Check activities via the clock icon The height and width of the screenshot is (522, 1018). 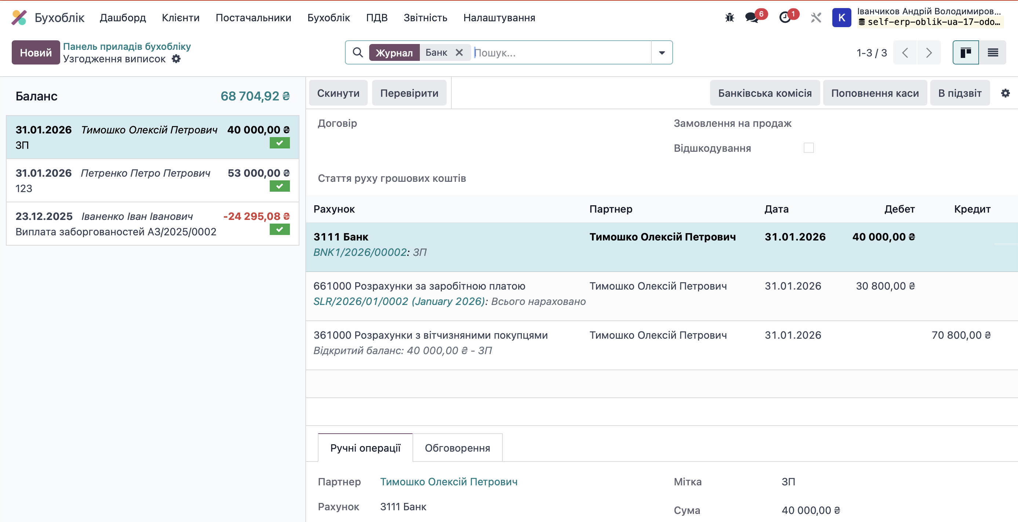[x=785, y=17]
